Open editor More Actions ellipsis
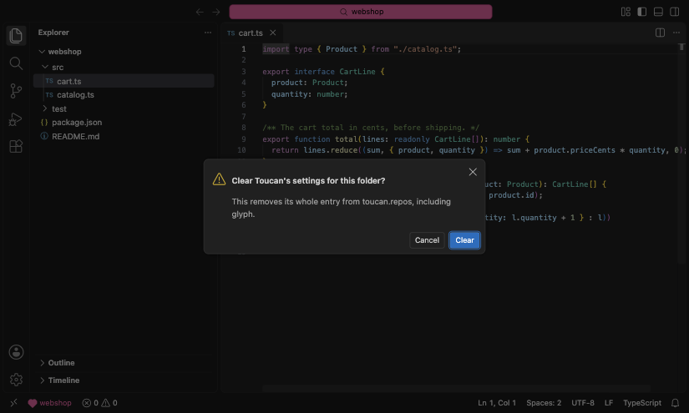 676,33
